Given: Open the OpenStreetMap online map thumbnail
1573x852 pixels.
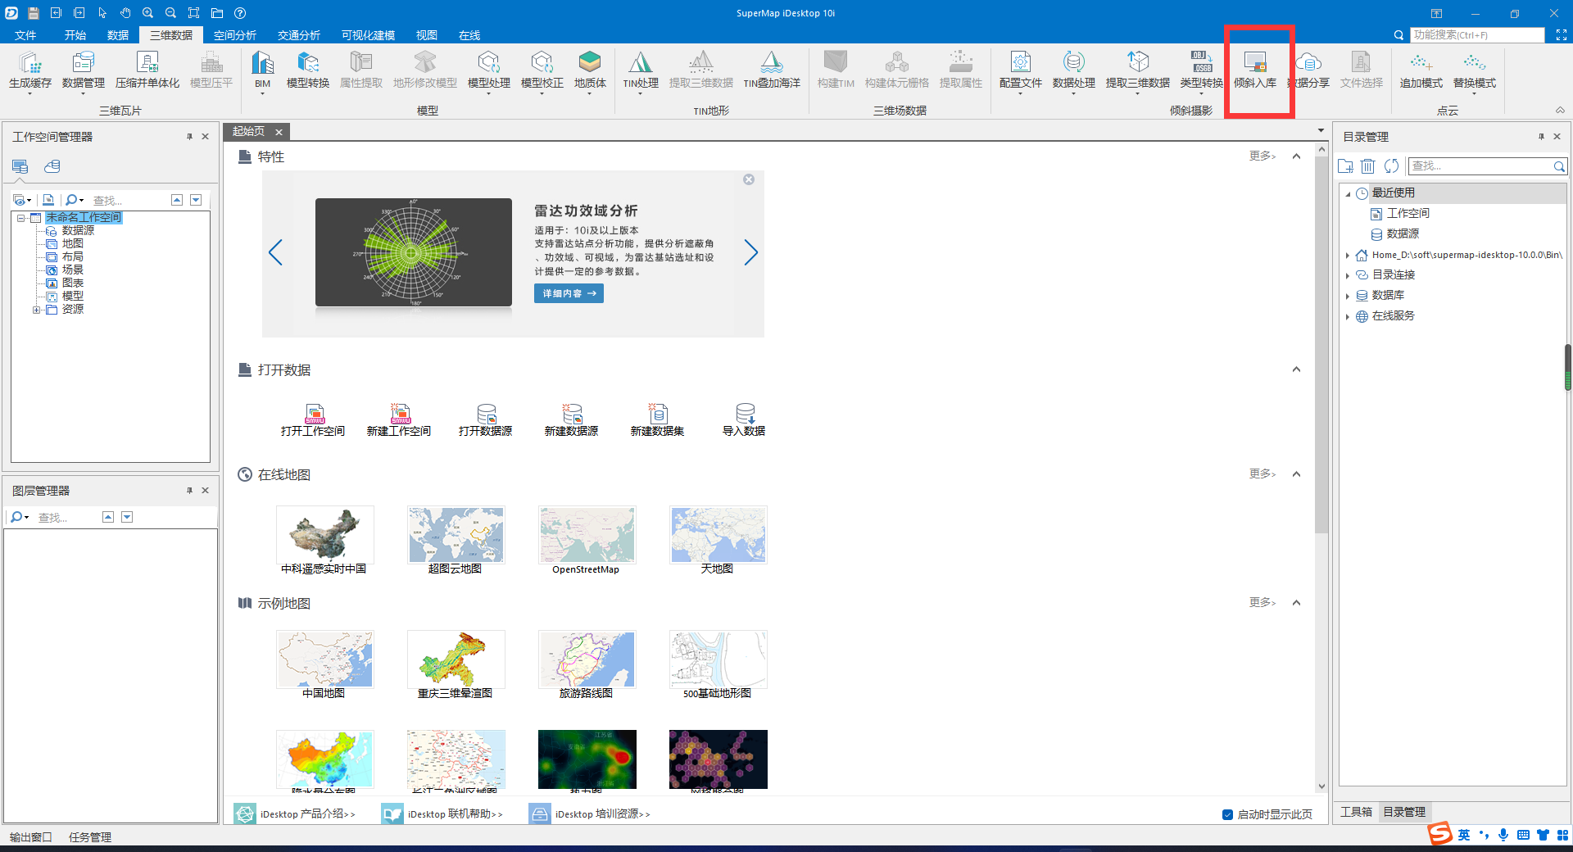Looking at the screenshot, I should click(587, 535).
